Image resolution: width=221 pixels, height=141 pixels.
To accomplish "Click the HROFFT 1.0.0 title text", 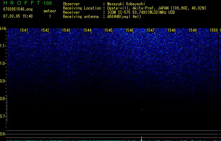I will (x=28, y=3).
